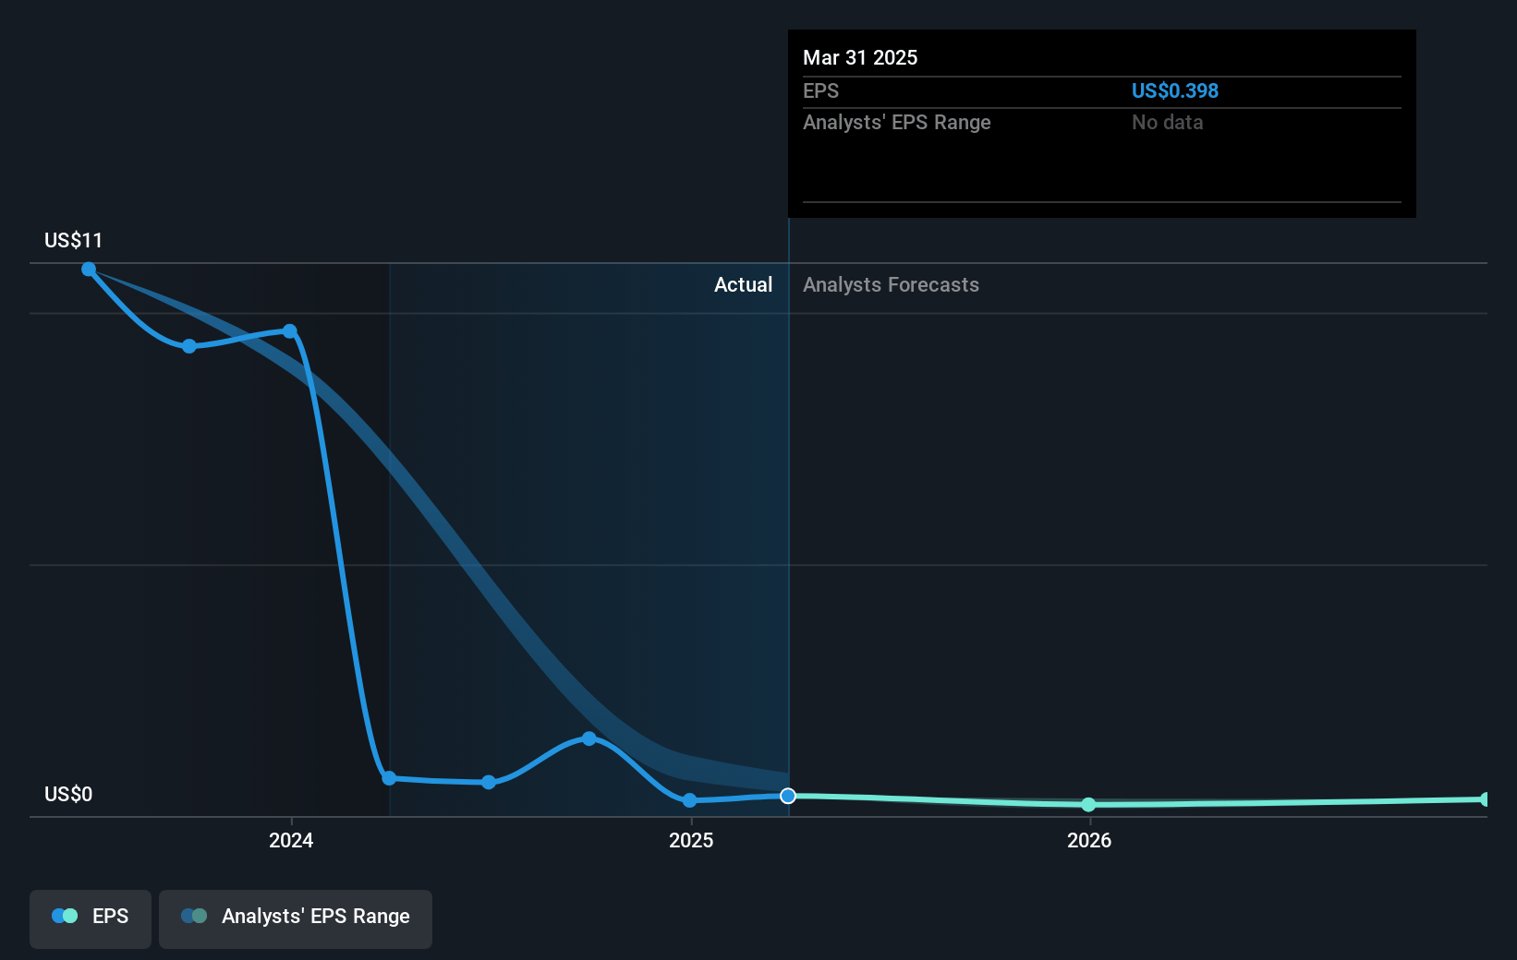Click the first EPS point at US$11
Image resolution: width=1517 pixels, height=960 pixels.
coord(89,270)
